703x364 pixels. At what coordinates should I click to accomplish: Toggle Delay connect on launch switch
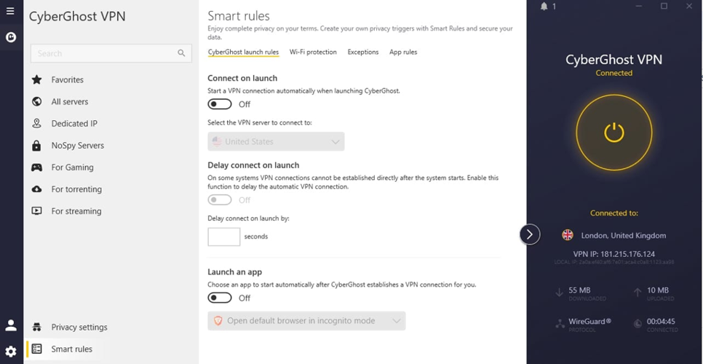point(220,200)
